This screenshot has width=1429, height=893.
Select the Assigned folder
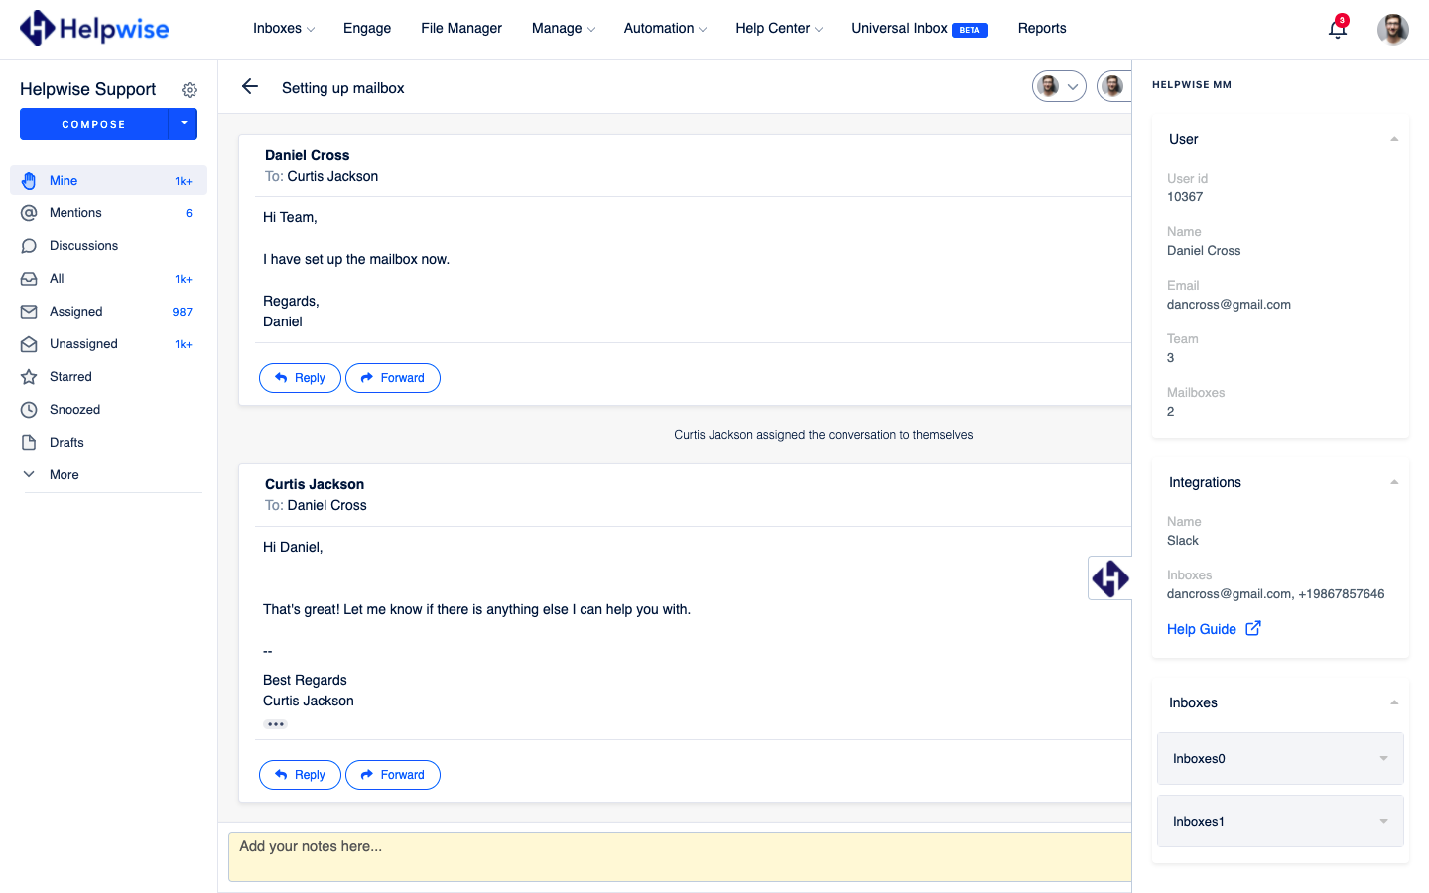tap(108, 312)
